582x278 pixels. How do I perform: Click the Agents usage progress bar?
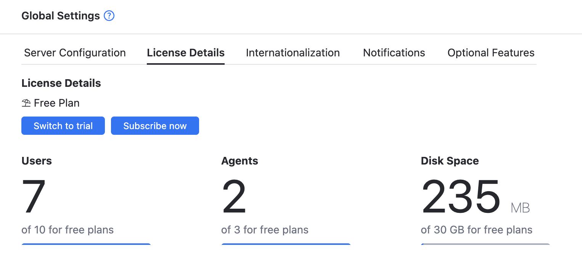click(x=286, y=245)
